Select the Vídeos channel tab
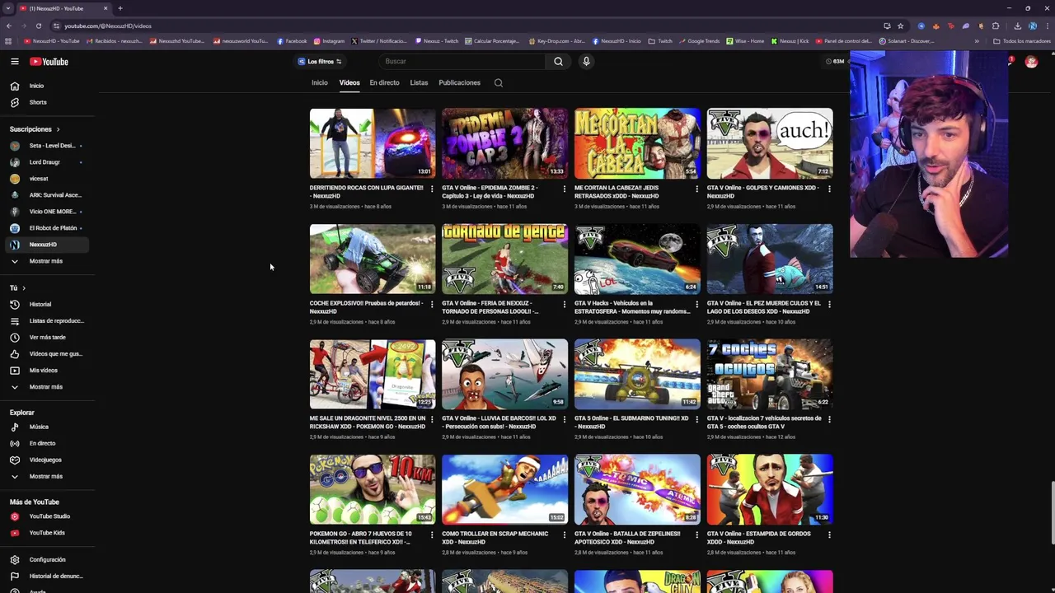1055x593 pixels. coord(349,82)
